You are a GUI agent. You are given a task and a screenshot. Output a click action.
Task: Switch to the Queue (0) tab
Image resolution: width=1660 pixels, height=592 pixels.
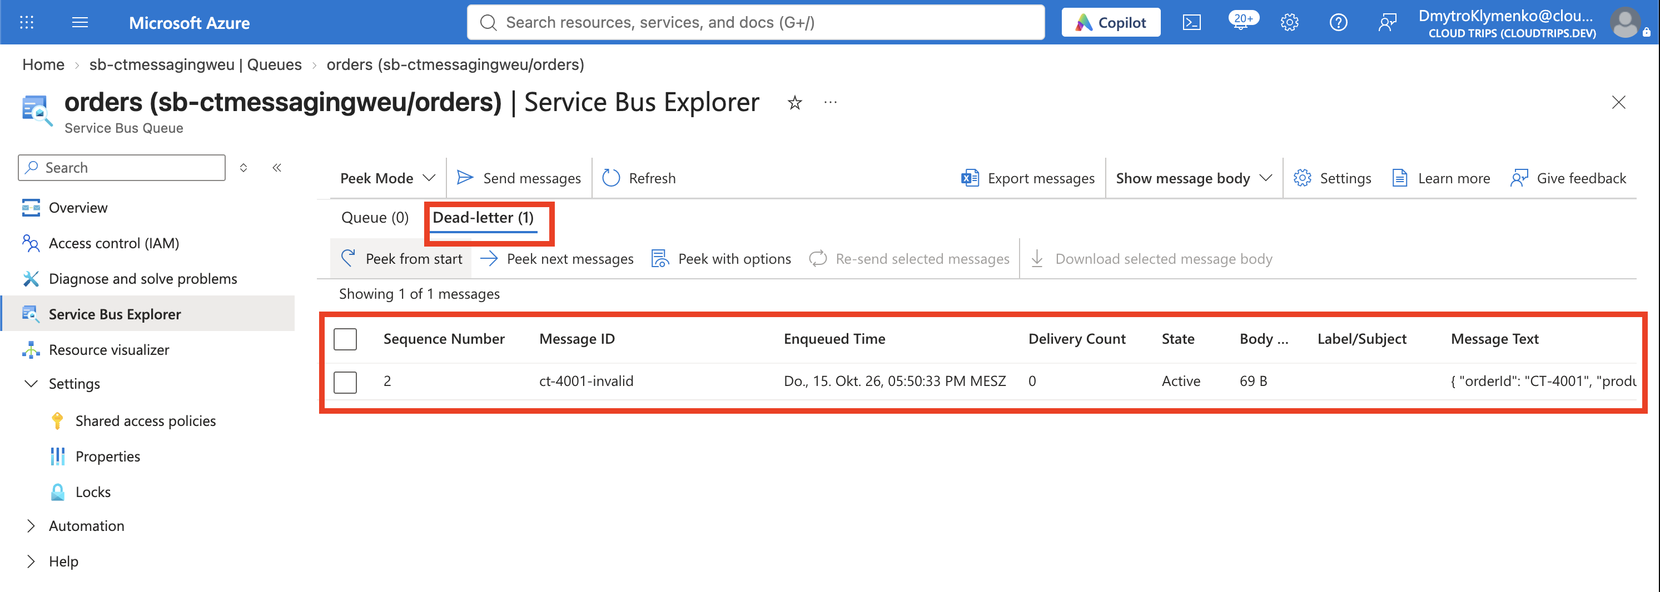click(375, 218)
